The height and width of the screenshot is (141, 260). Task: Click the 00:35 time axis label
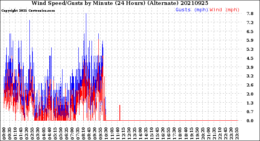pos(10,133)
